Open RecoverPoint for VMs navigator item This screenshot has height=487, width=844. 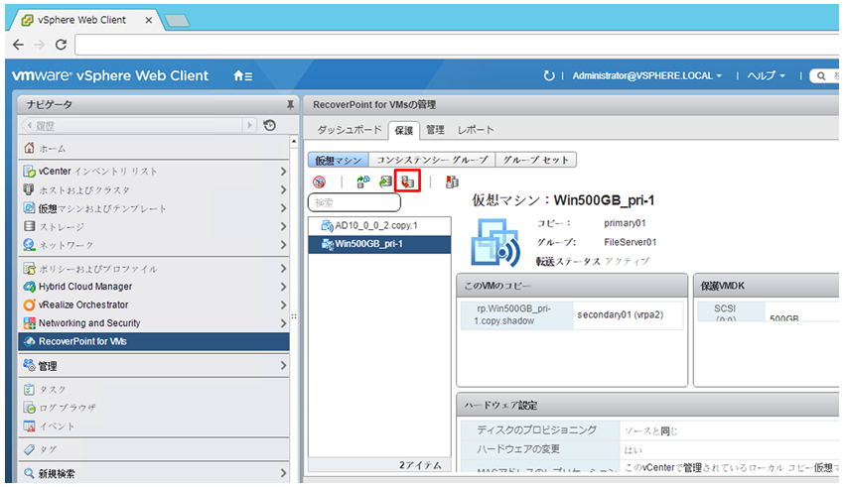pos(154,341)
